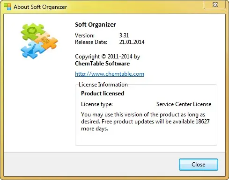Click the free product updates description text
Image resolution: width=229 pixels, height=180 pixels.
(145, 122)
